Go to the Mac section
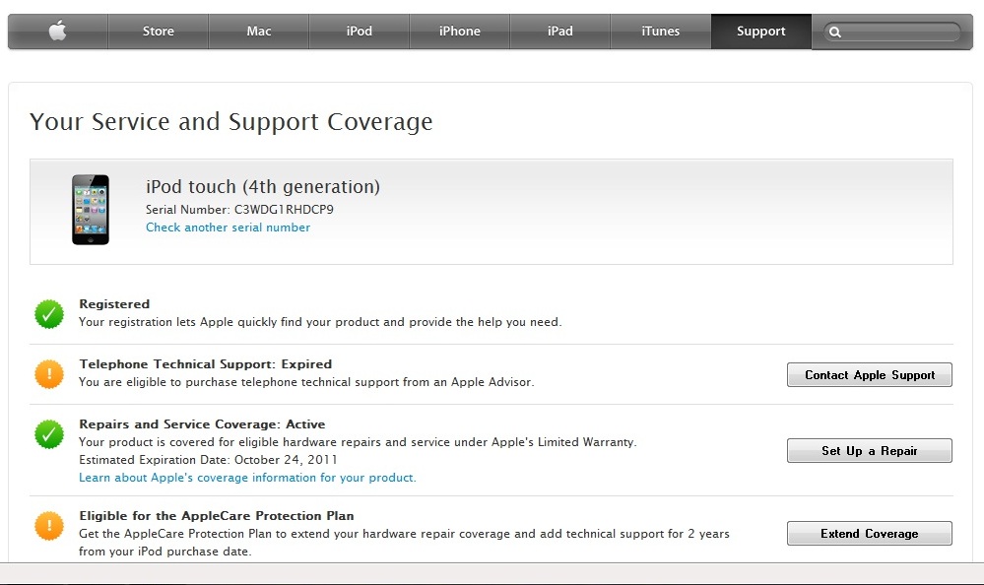The width and height of the screenshot is (984, 585). 259,32
